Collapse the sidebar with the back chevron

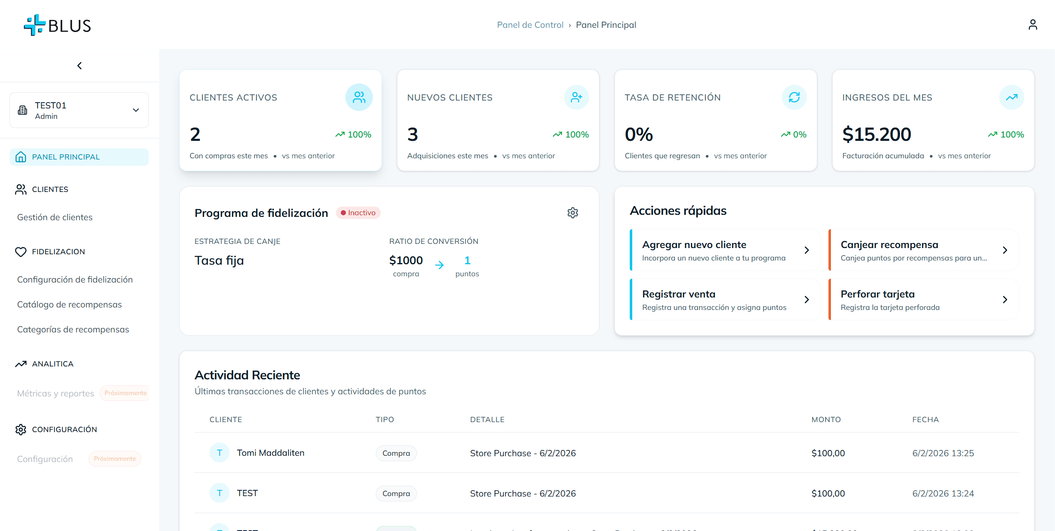click(x=79, y=66)
